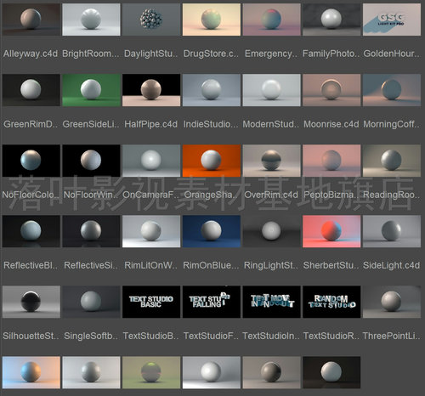Select the PeptoBizma.. pink preset thumbnail
This screenshot has height=396, width=425.
click(x=331, y=161)
